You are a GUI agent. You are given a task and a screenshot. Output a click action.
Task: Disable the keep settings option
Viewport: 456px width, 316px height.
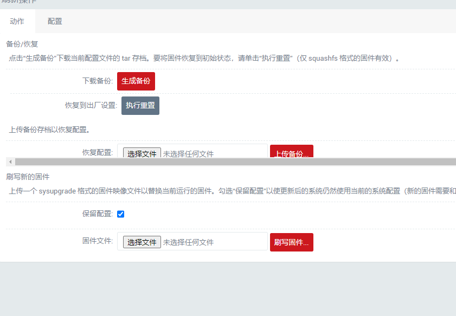[120, 214]
